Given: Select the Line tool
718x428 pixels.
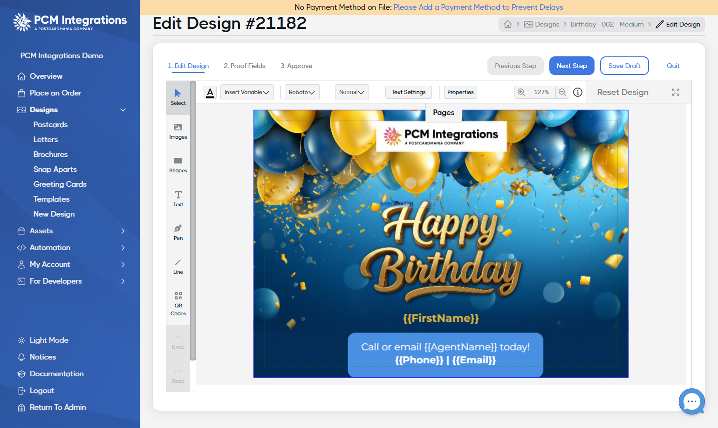Looking at the screenshot, I should (178, 266).
